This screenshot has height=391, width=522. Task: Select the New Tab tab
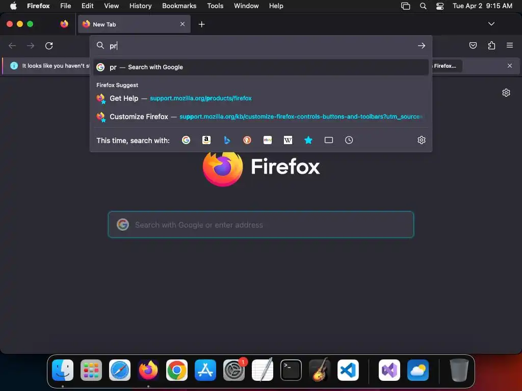[134, 24]
